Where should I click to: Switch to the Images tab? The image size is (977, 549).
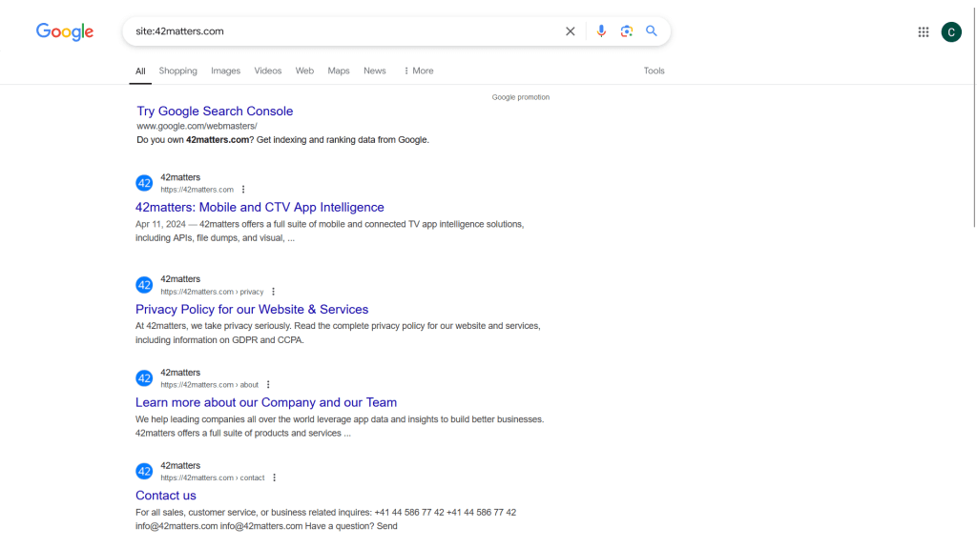pos(225,70)
